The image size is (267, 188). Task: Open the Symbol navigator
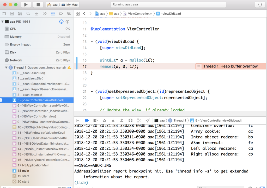(20, 14)
